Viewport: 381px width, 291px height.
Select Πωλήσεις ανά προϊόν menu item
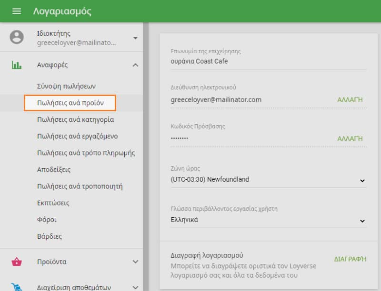(x=70, y=103)
